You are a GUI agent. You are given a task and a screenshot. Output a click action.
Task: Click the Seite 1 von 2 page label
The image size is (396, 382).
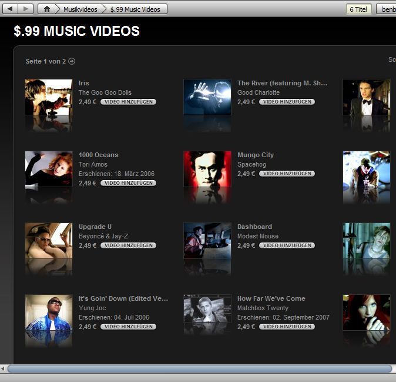click(46, 61)
